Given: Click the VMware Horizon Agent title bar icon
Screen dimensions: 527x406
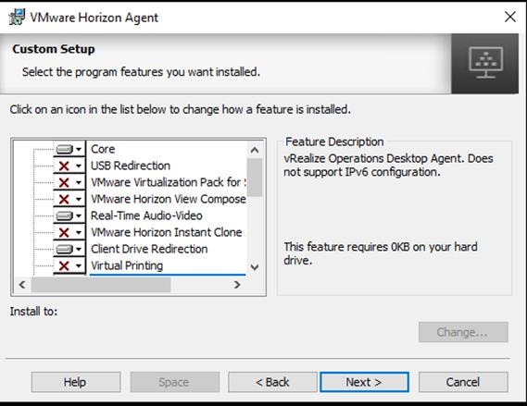Looking at the screenshot, I should click(x=17, y=18).
